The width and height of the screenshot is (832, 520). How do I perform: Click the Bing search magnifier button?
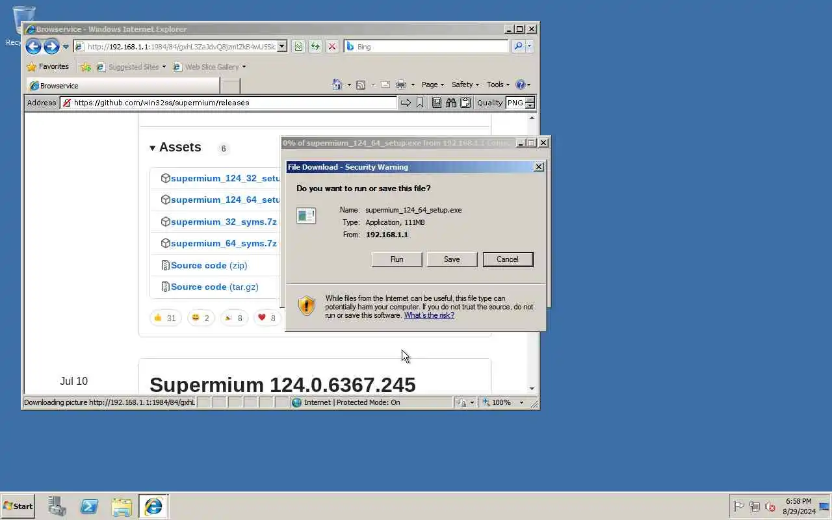point(518,46)
